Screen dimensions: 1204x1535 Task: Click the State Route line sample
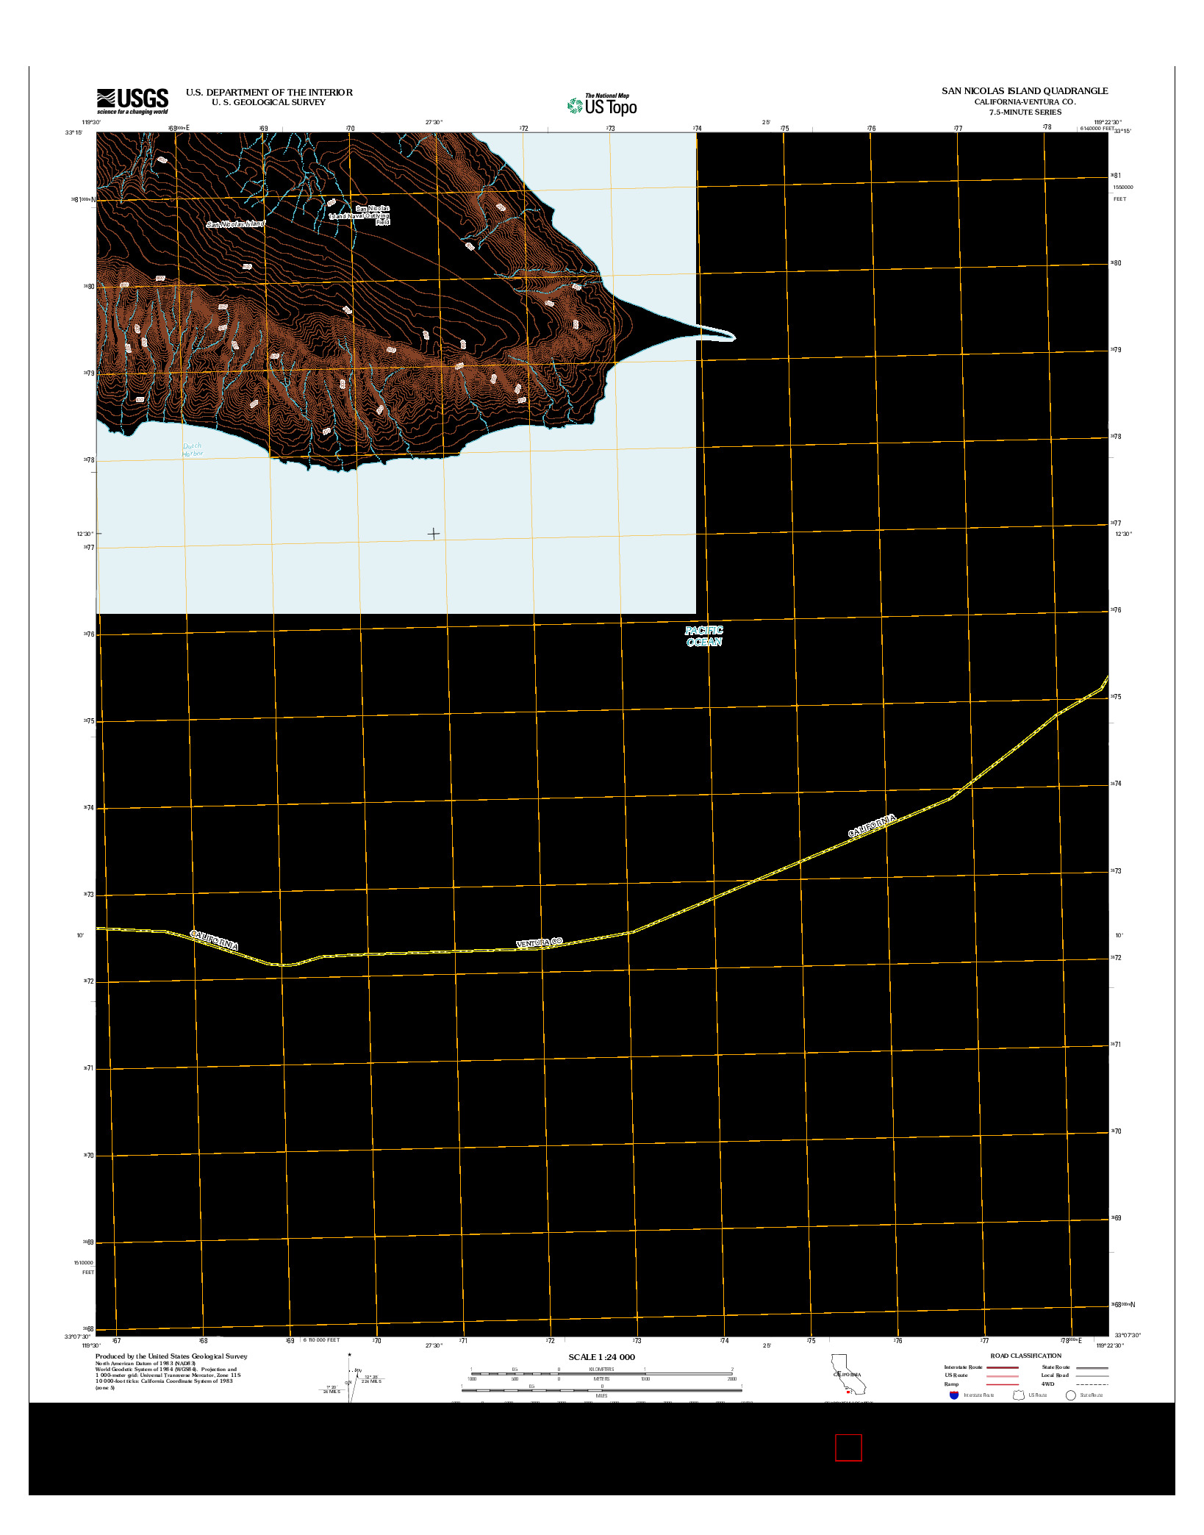coord(1092,1367)
